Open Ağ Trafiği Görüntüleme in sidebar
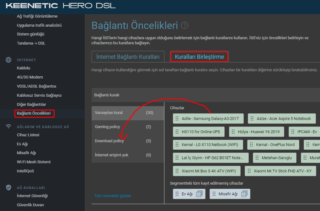The width and height of the screenshot is (320, 211). click(37, 16)
